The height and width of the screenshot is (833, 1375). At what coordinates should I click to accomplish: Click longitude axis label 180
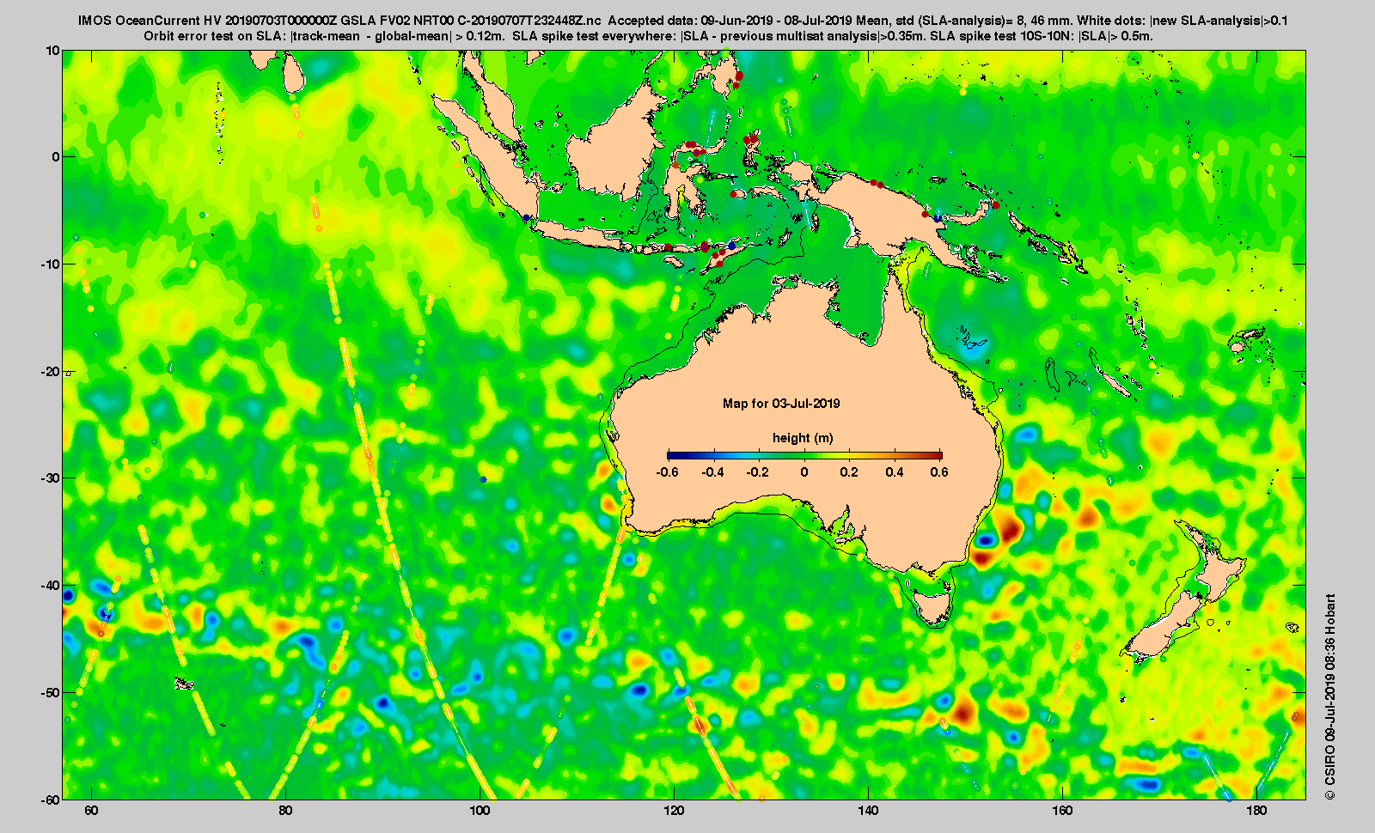1257,812
